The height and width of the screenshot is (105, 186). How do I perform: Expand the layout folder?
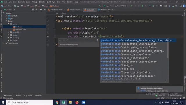pos(8,35)
